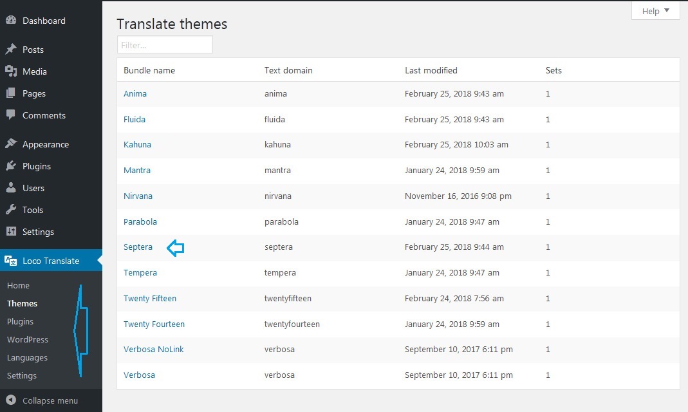Open the Tools menu item

tap(32, 210)
